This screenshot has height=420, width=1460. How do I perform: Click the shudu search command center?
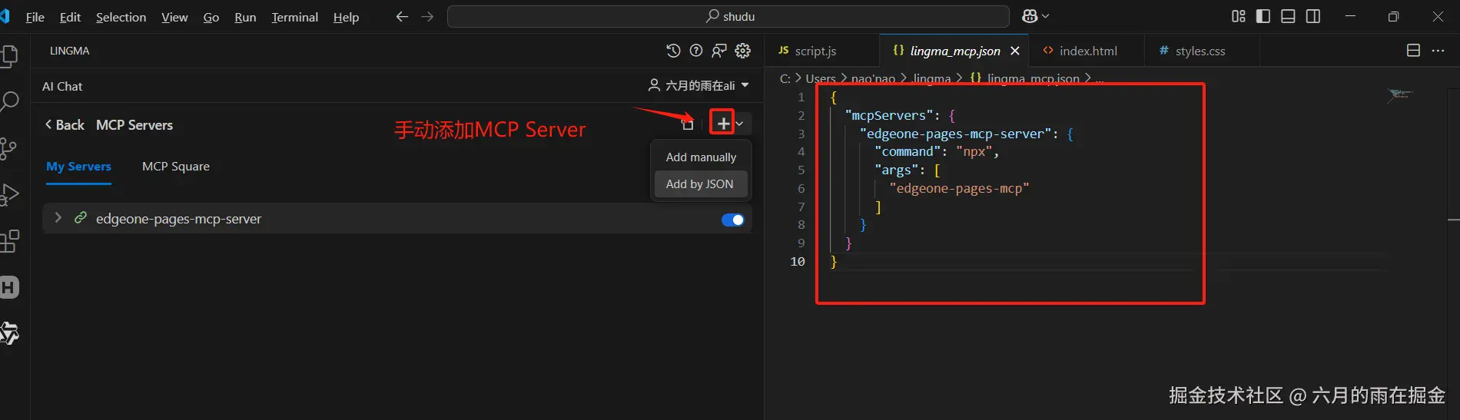[728, 16]
